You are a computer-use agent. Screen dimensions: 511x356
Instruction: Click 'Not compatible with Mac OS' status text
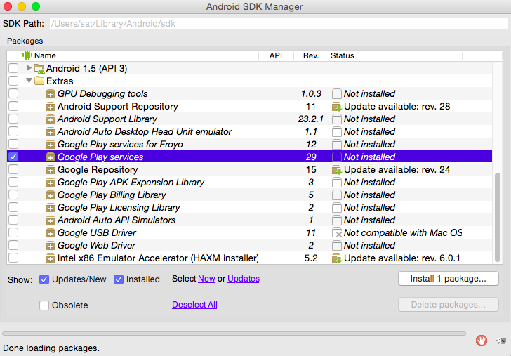pos(403,233)
